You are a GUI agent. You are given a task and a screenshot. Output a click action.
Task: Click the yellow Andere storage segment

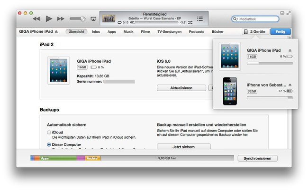[93, 158]
